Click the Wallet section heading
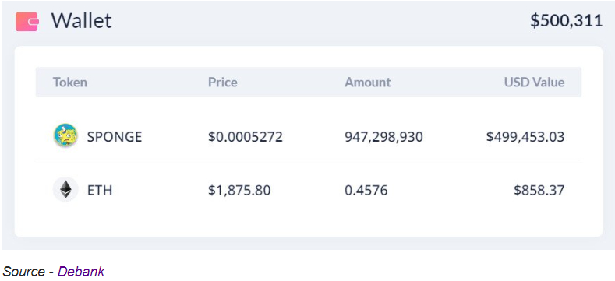Viewport: 615px width, 281px height. [x=82, y=21]
